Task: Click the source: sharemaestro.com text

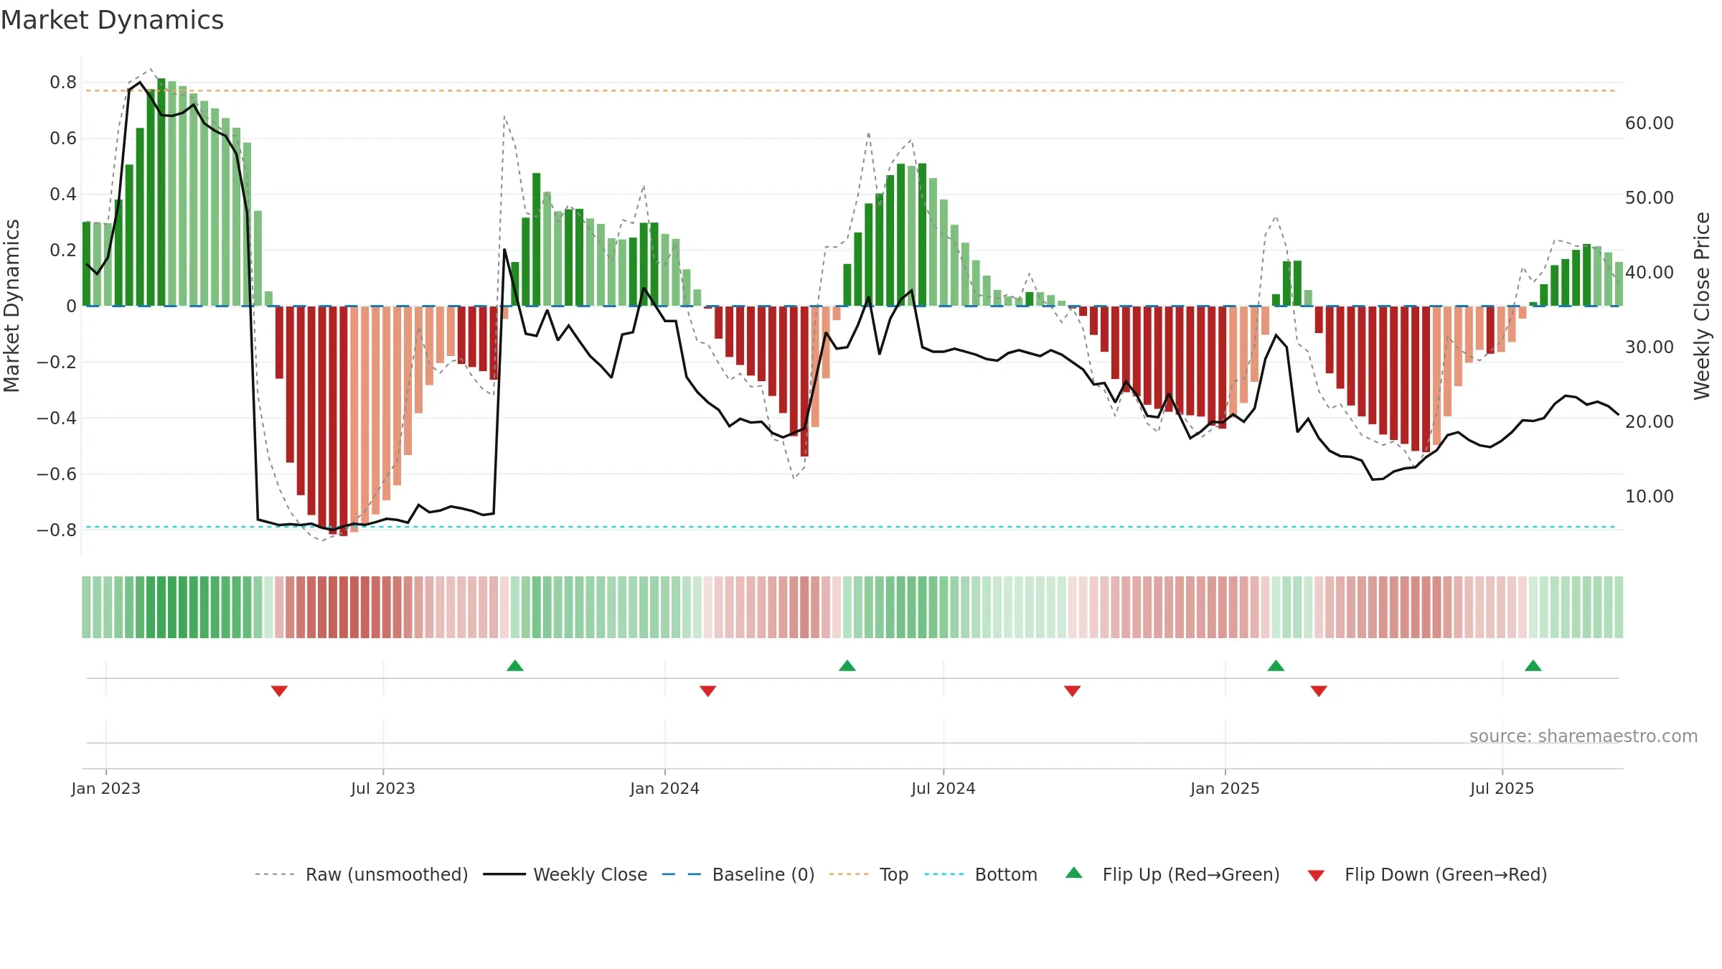Action: click(1584, 736)
